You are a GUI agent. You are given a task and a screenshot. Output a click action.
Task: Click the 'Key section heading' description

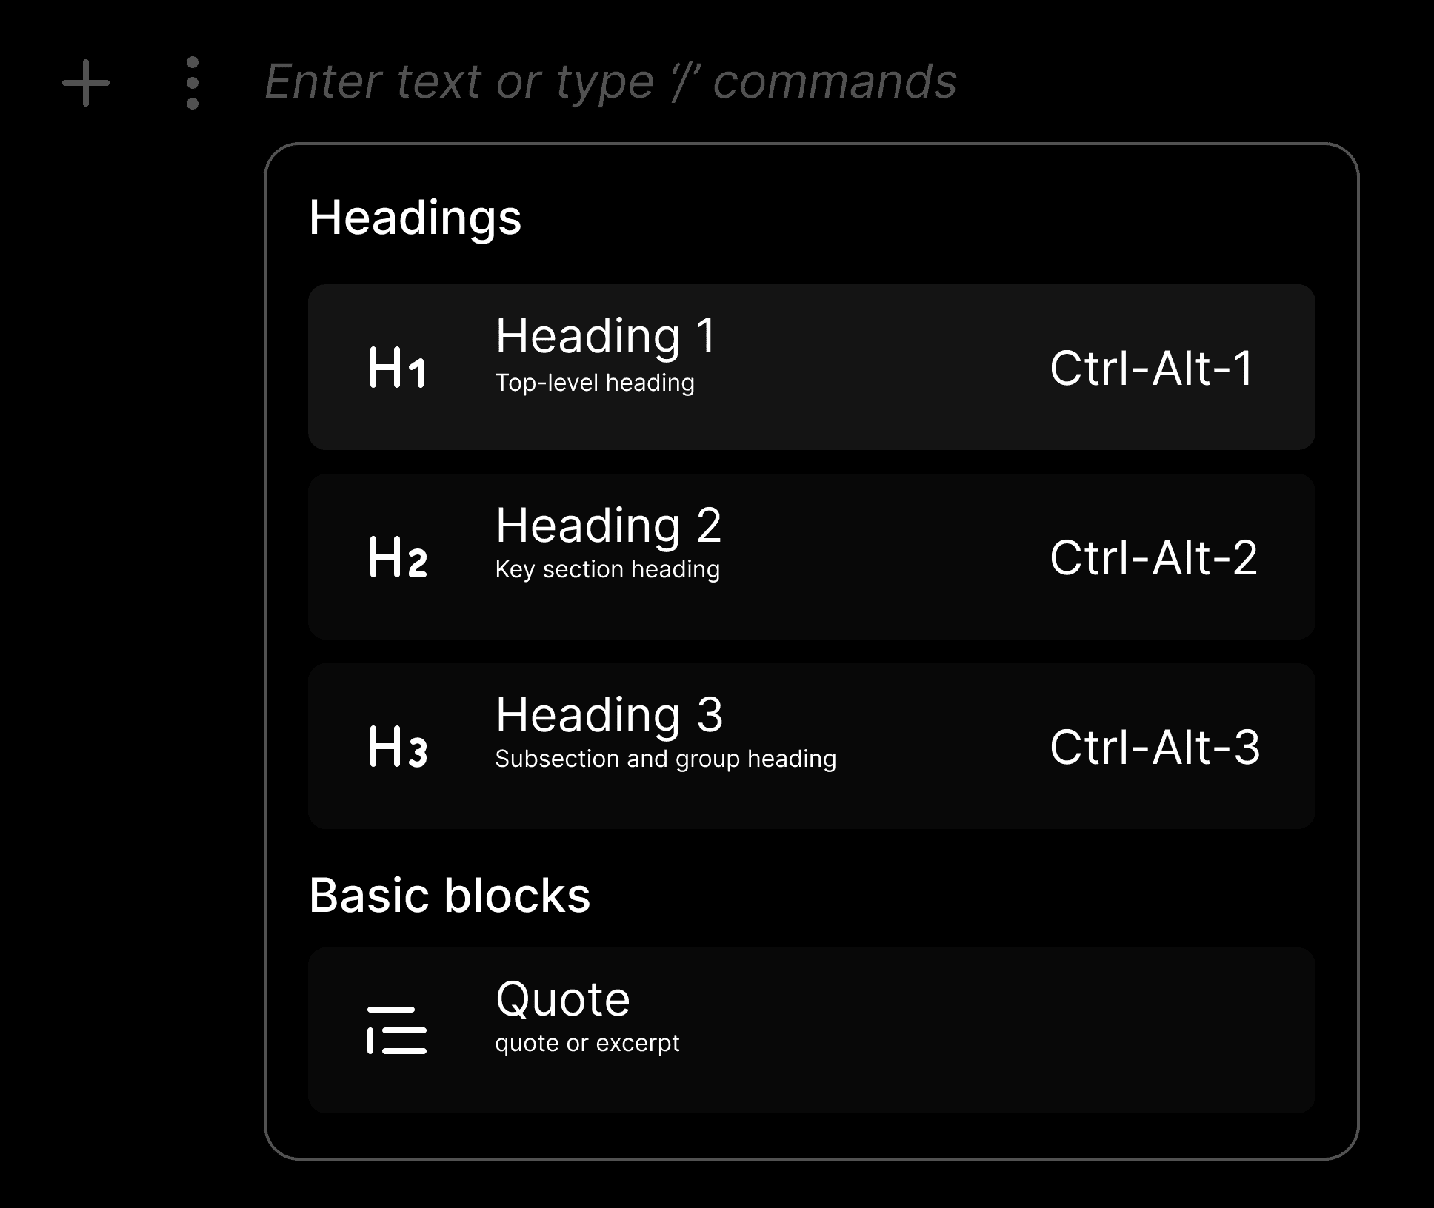607,570
